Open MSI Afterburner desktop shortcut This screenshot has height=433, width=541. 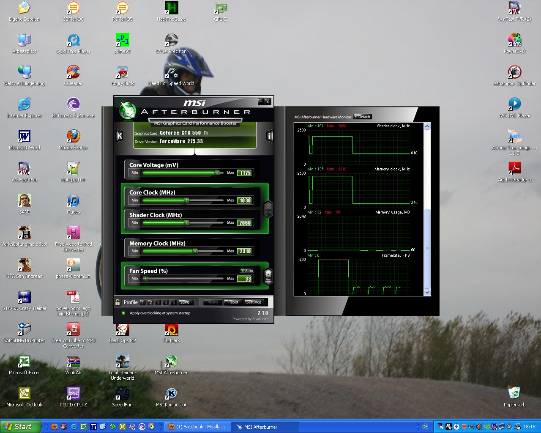pyautogui.click(x=171, y=365)
